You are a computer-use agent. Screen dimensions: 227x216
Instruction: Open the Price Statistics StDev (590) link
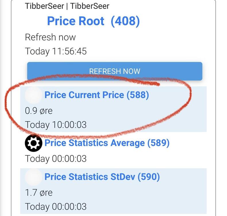[102, 177]
